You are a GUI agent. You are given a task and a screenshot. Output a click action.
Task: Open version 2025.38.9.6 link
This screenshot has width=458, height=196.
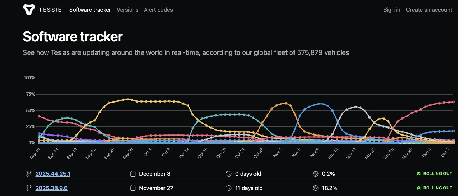(52, 188)
